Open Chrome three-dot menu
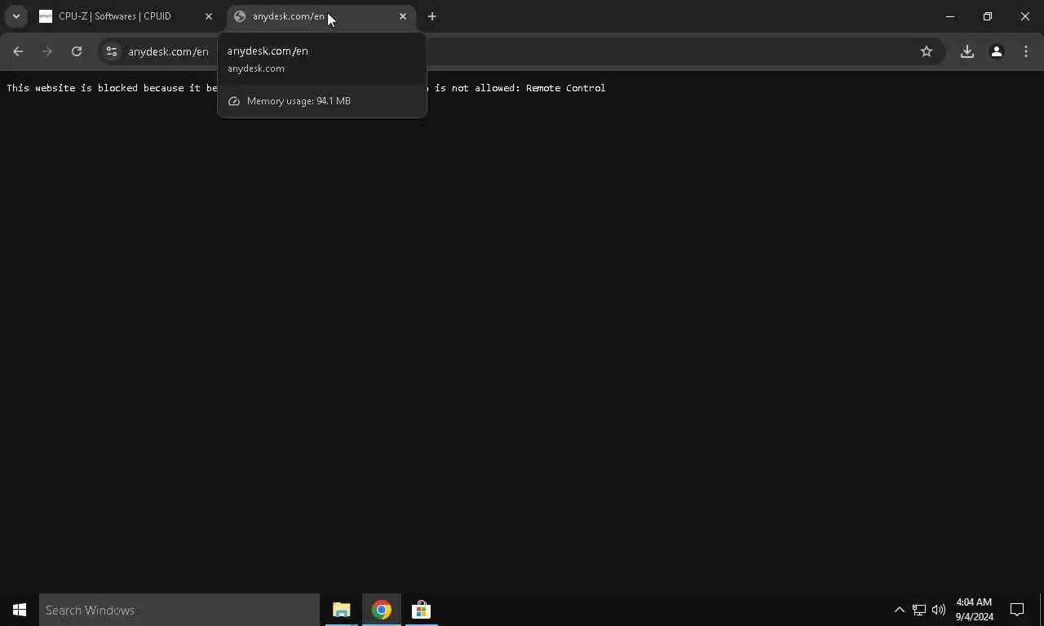The image size is (1044, 626). click(1026, 51)
